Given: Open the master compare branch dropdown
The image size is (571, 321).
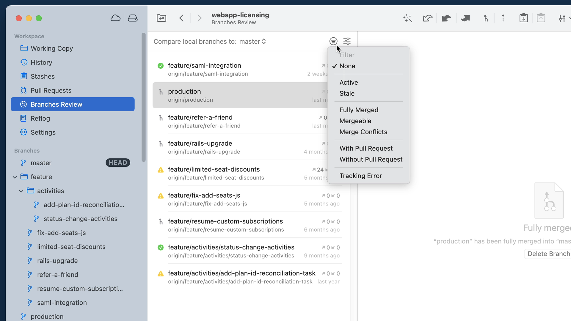Looking at the screenshot, I should [x=252, y=42].
